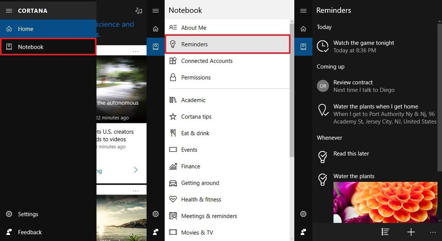Click the music search icon
442x241 pixels.
(139, 11)
